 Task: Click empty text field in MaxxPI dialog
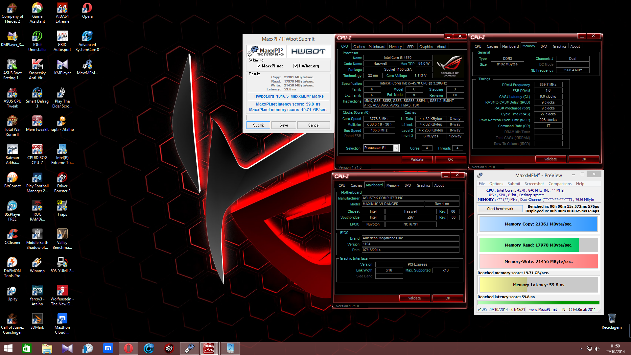[288, 117]
